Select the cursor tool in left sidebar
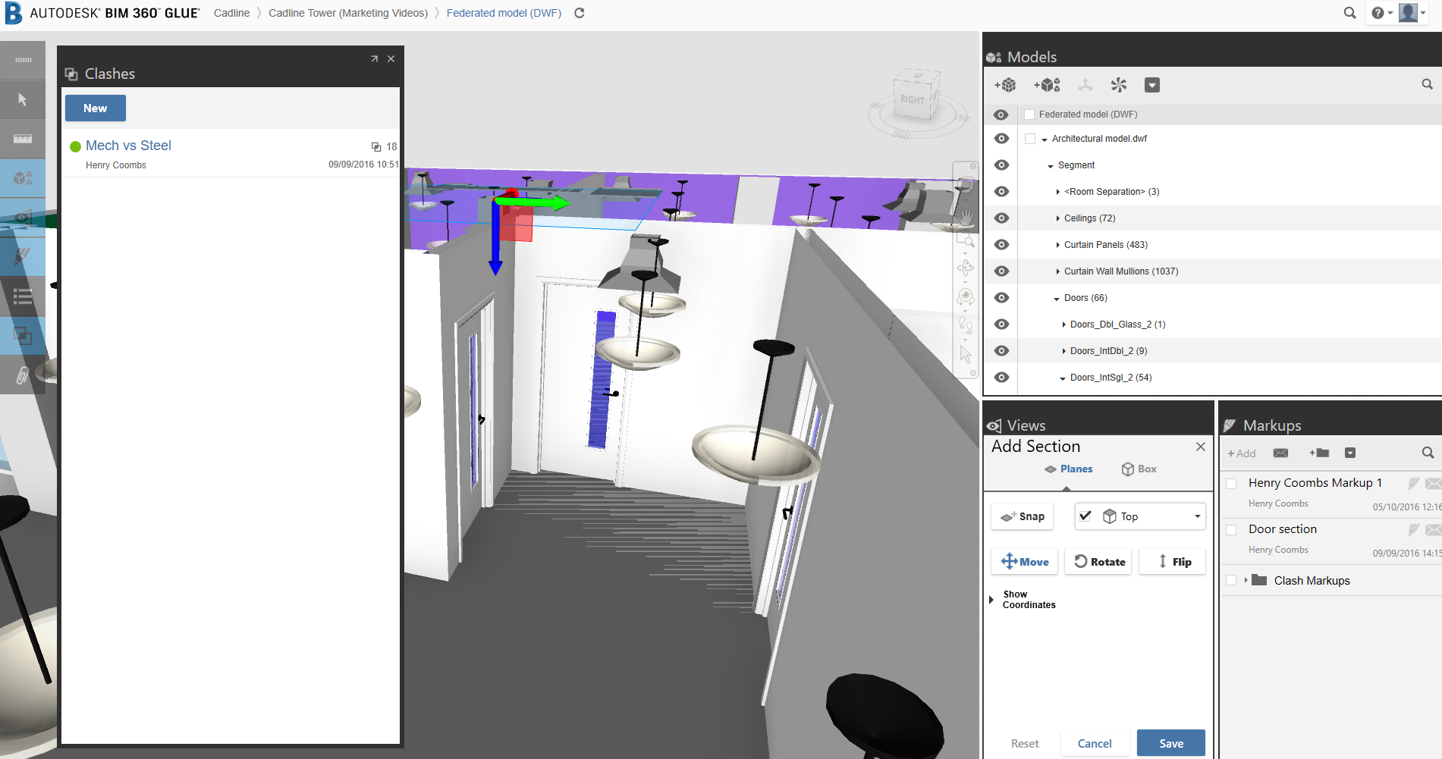Viewport: 1442px width, 759px height. tap(23, 99)
